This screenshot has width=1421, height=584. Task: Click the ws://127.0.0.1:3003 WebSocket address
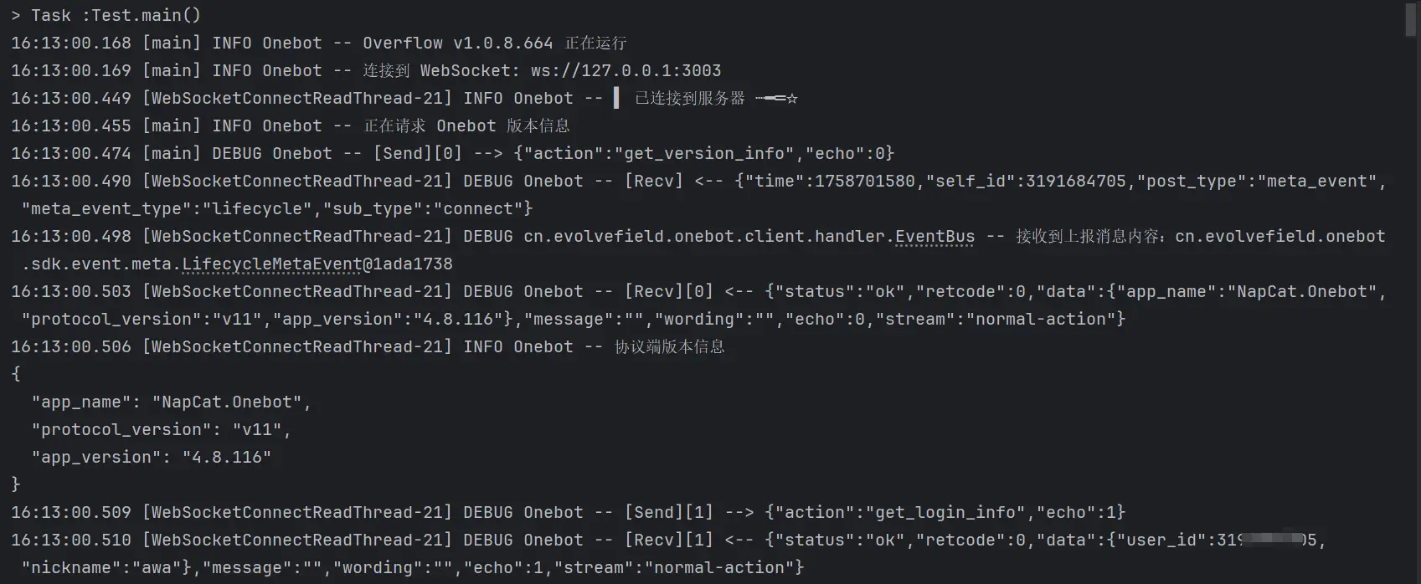(x=626, y=71)
